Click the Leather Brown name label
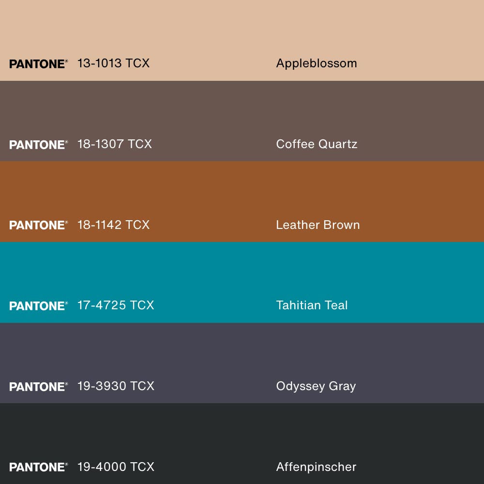484x484 pixels. coord(318,225)
